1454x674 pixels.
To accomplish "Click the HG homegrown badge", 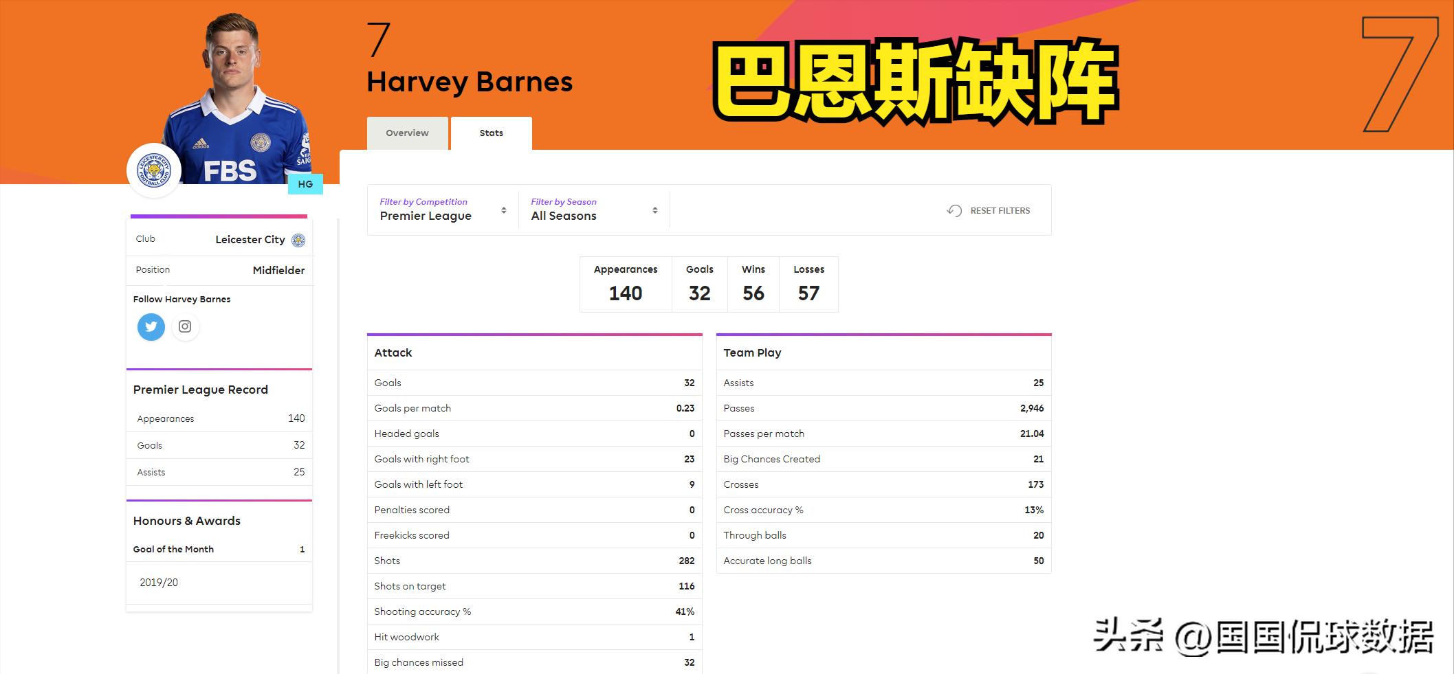I will pos(305,184).
